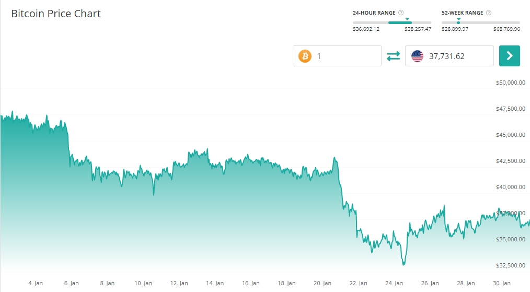
Task: Click the 52-week range triangle marker
Action: click(458, 19)
